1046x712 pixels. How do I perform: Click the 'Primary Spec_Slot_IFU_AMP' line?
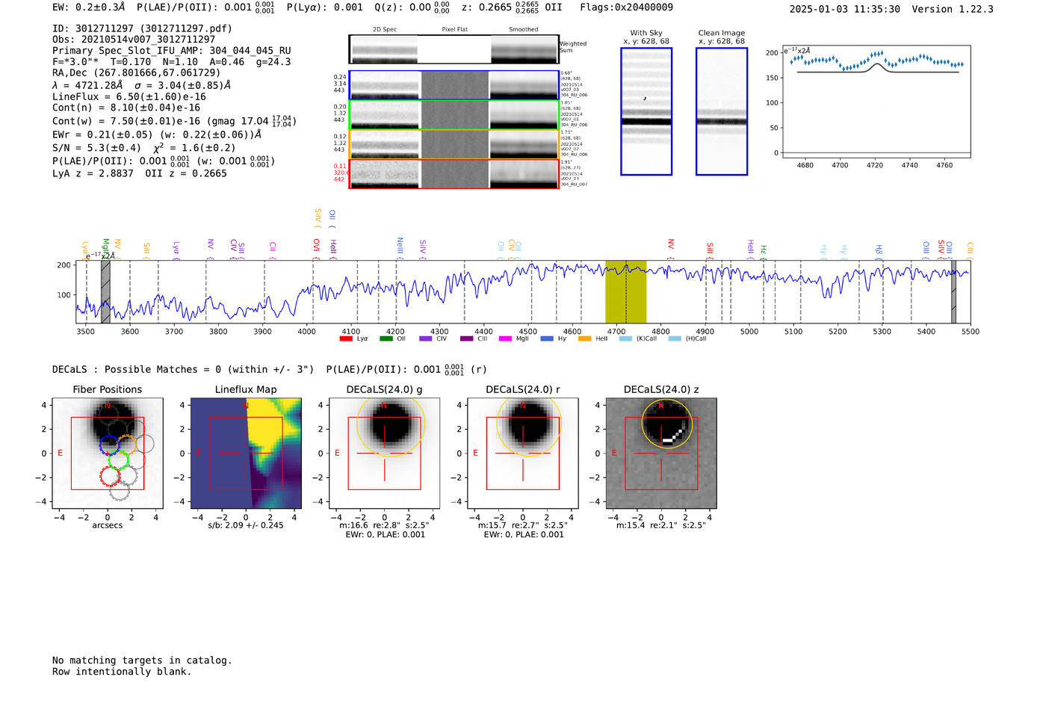(x=172, y=51)
